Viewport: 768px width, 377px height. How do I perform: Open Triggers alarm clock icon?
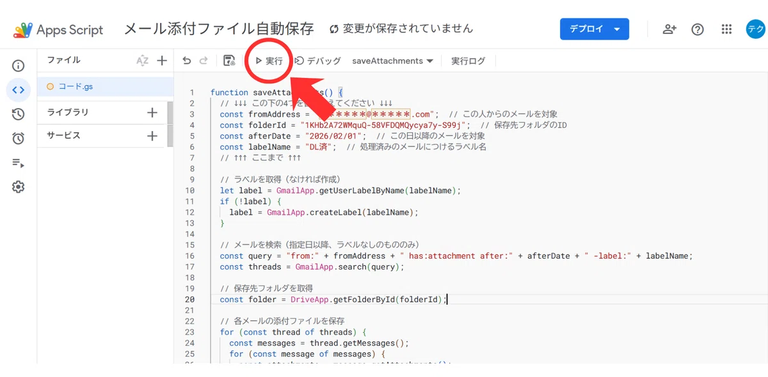(x=18, y=139)
